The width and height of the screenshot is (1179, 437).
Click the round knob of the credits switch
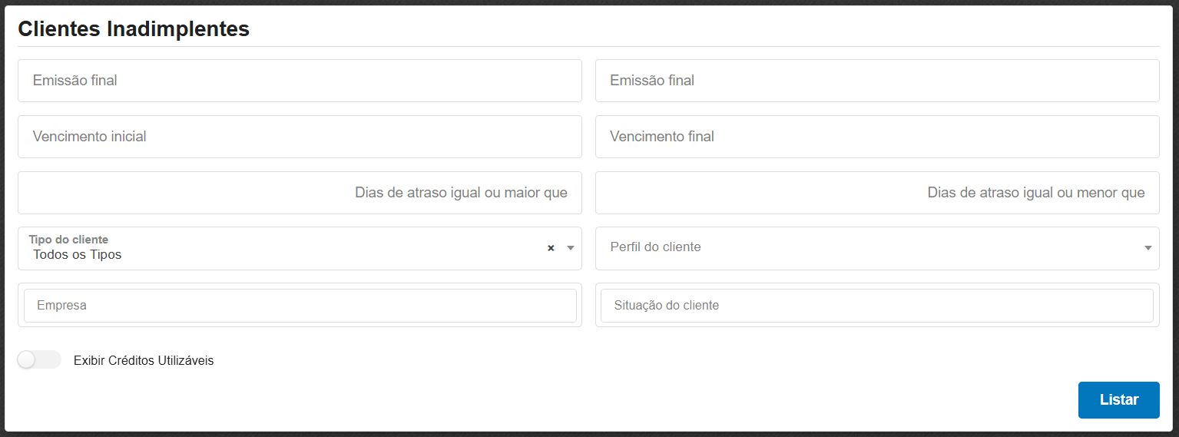coord(27,359)
